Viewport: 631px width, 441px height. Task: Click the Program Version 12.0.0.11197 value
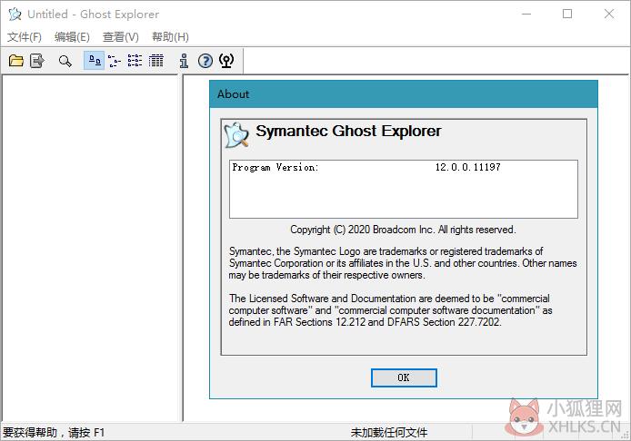pyautogui.click(x=468, y=168)
